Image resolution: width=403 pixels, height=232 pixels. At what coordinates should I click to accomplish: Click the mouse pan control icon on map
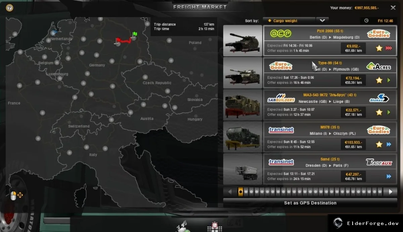[x=16, y=195]
